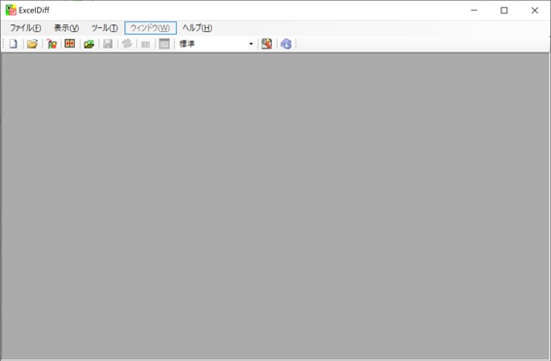
Task: Click the red-green file compare icon
Action: pyautogui.click(x=52, y=44)
